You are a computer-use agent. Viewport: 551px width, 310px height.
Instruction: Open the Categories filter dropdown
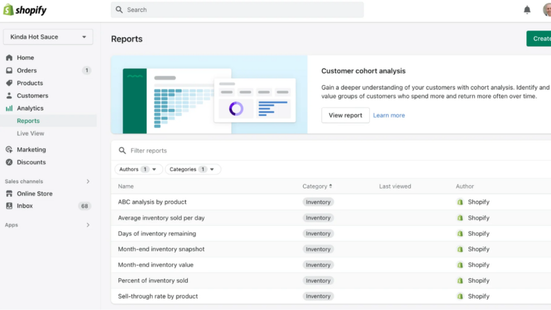click(x=193, y=169)
